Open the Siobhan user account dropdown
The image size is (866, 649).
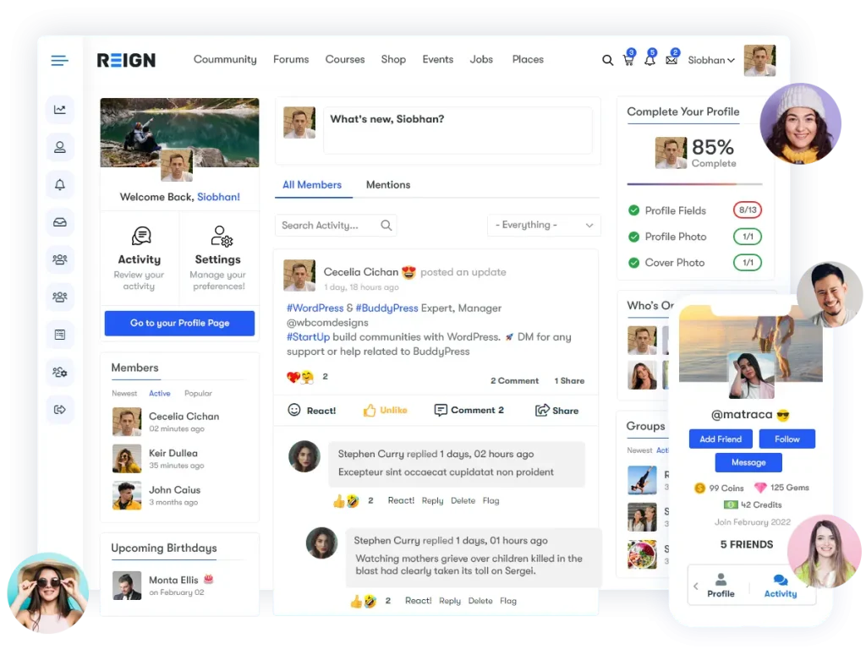710,60
